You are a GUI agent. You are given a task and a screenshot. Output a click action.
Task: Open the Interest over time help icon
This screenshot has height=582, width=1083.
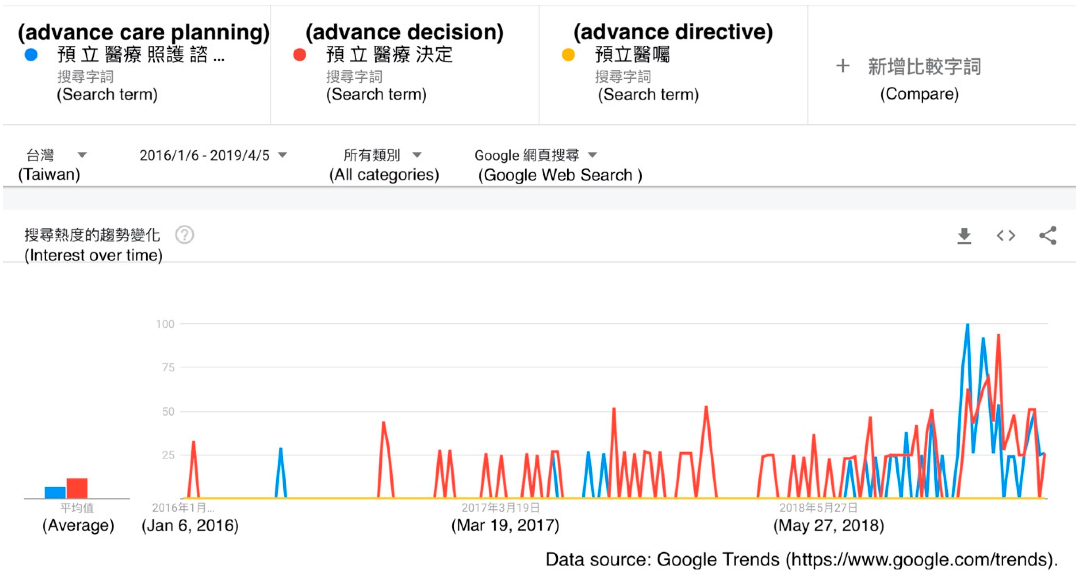coord(184,235)
